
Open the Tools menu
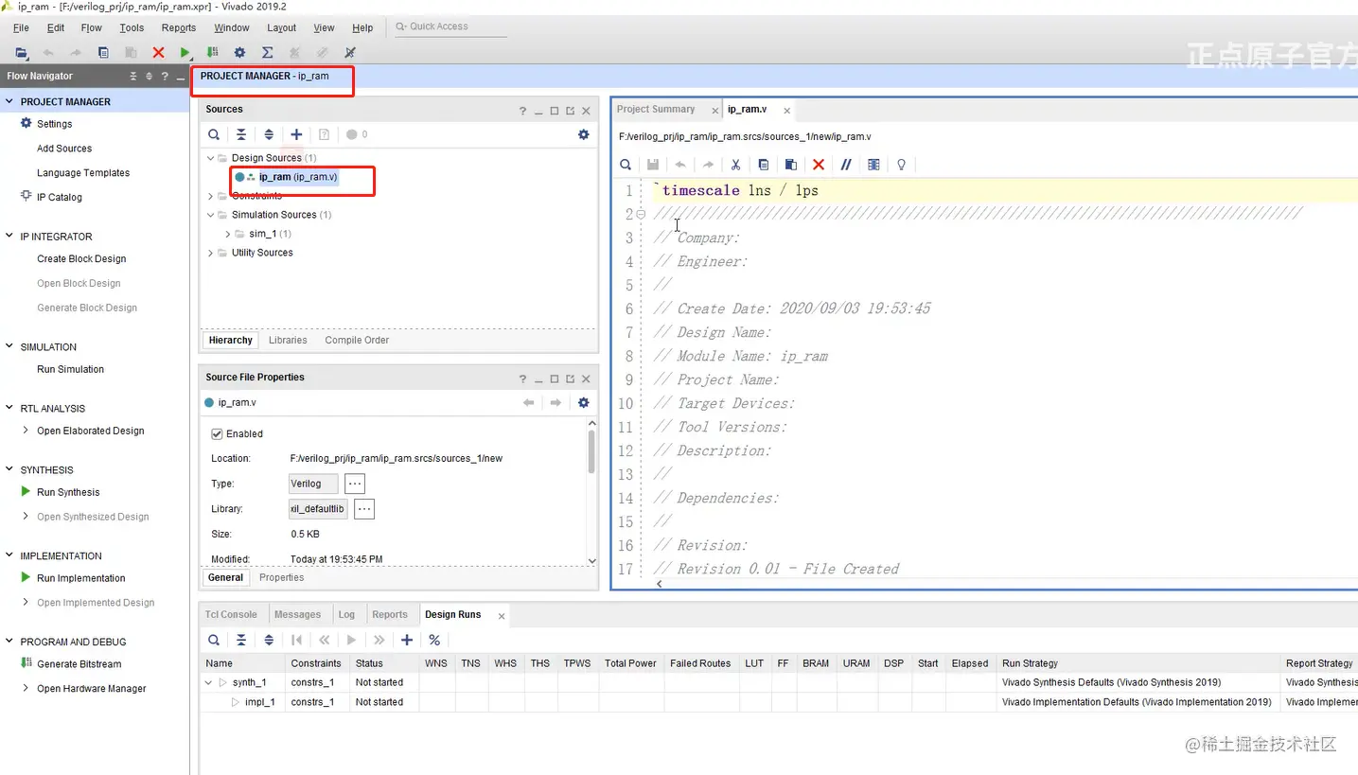point(132,27)
